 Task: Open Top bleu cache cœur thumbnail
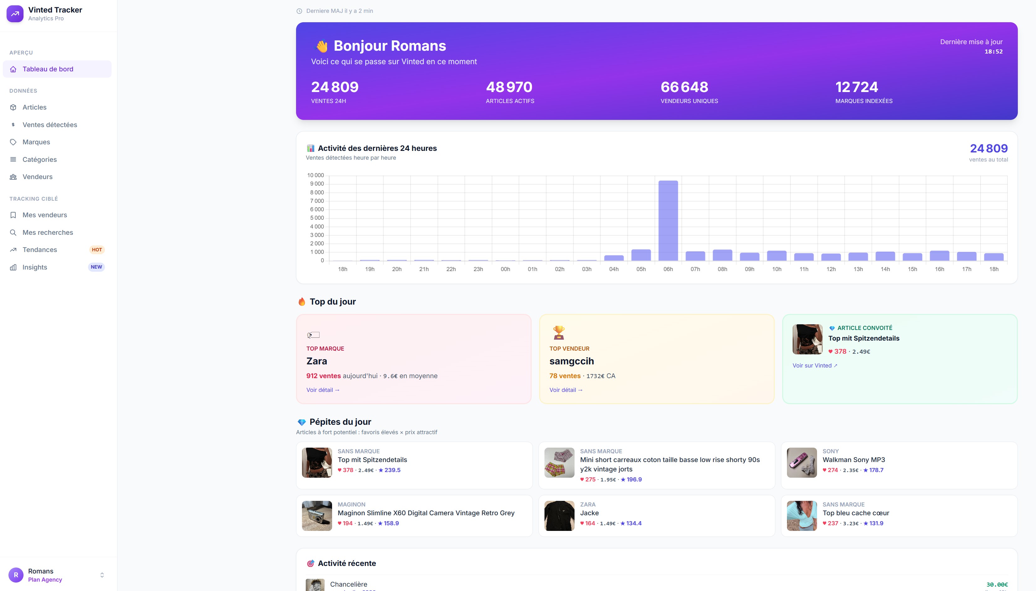pyautogui.click(x=802, y=516)
